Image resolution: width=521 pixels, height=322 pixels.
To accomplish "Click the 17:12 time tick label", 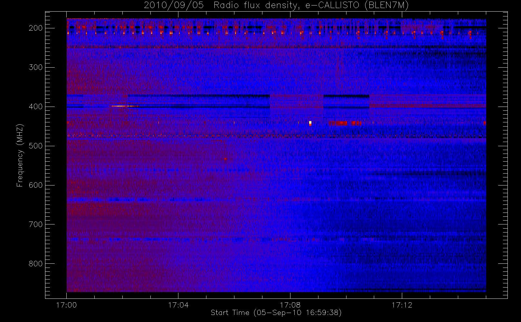I will click(402, 305).
